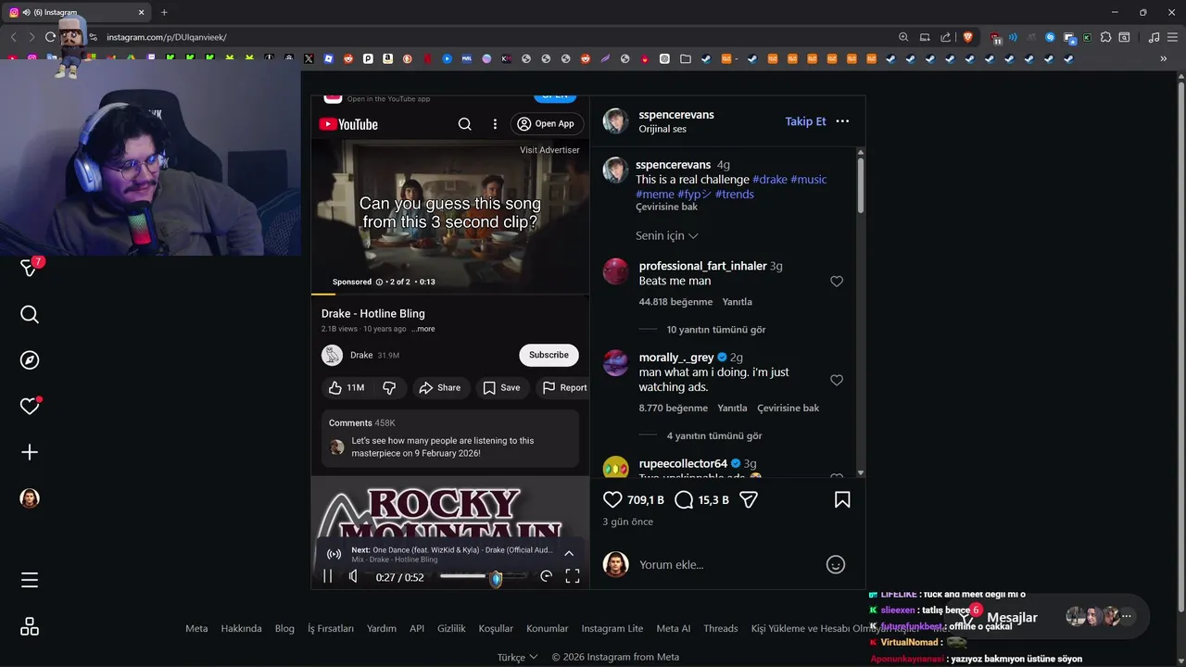Click 'Çevirisine bak' under morally_._grey comment
The width and height of the screenshot is (1186, 667).
coord(789,408)
